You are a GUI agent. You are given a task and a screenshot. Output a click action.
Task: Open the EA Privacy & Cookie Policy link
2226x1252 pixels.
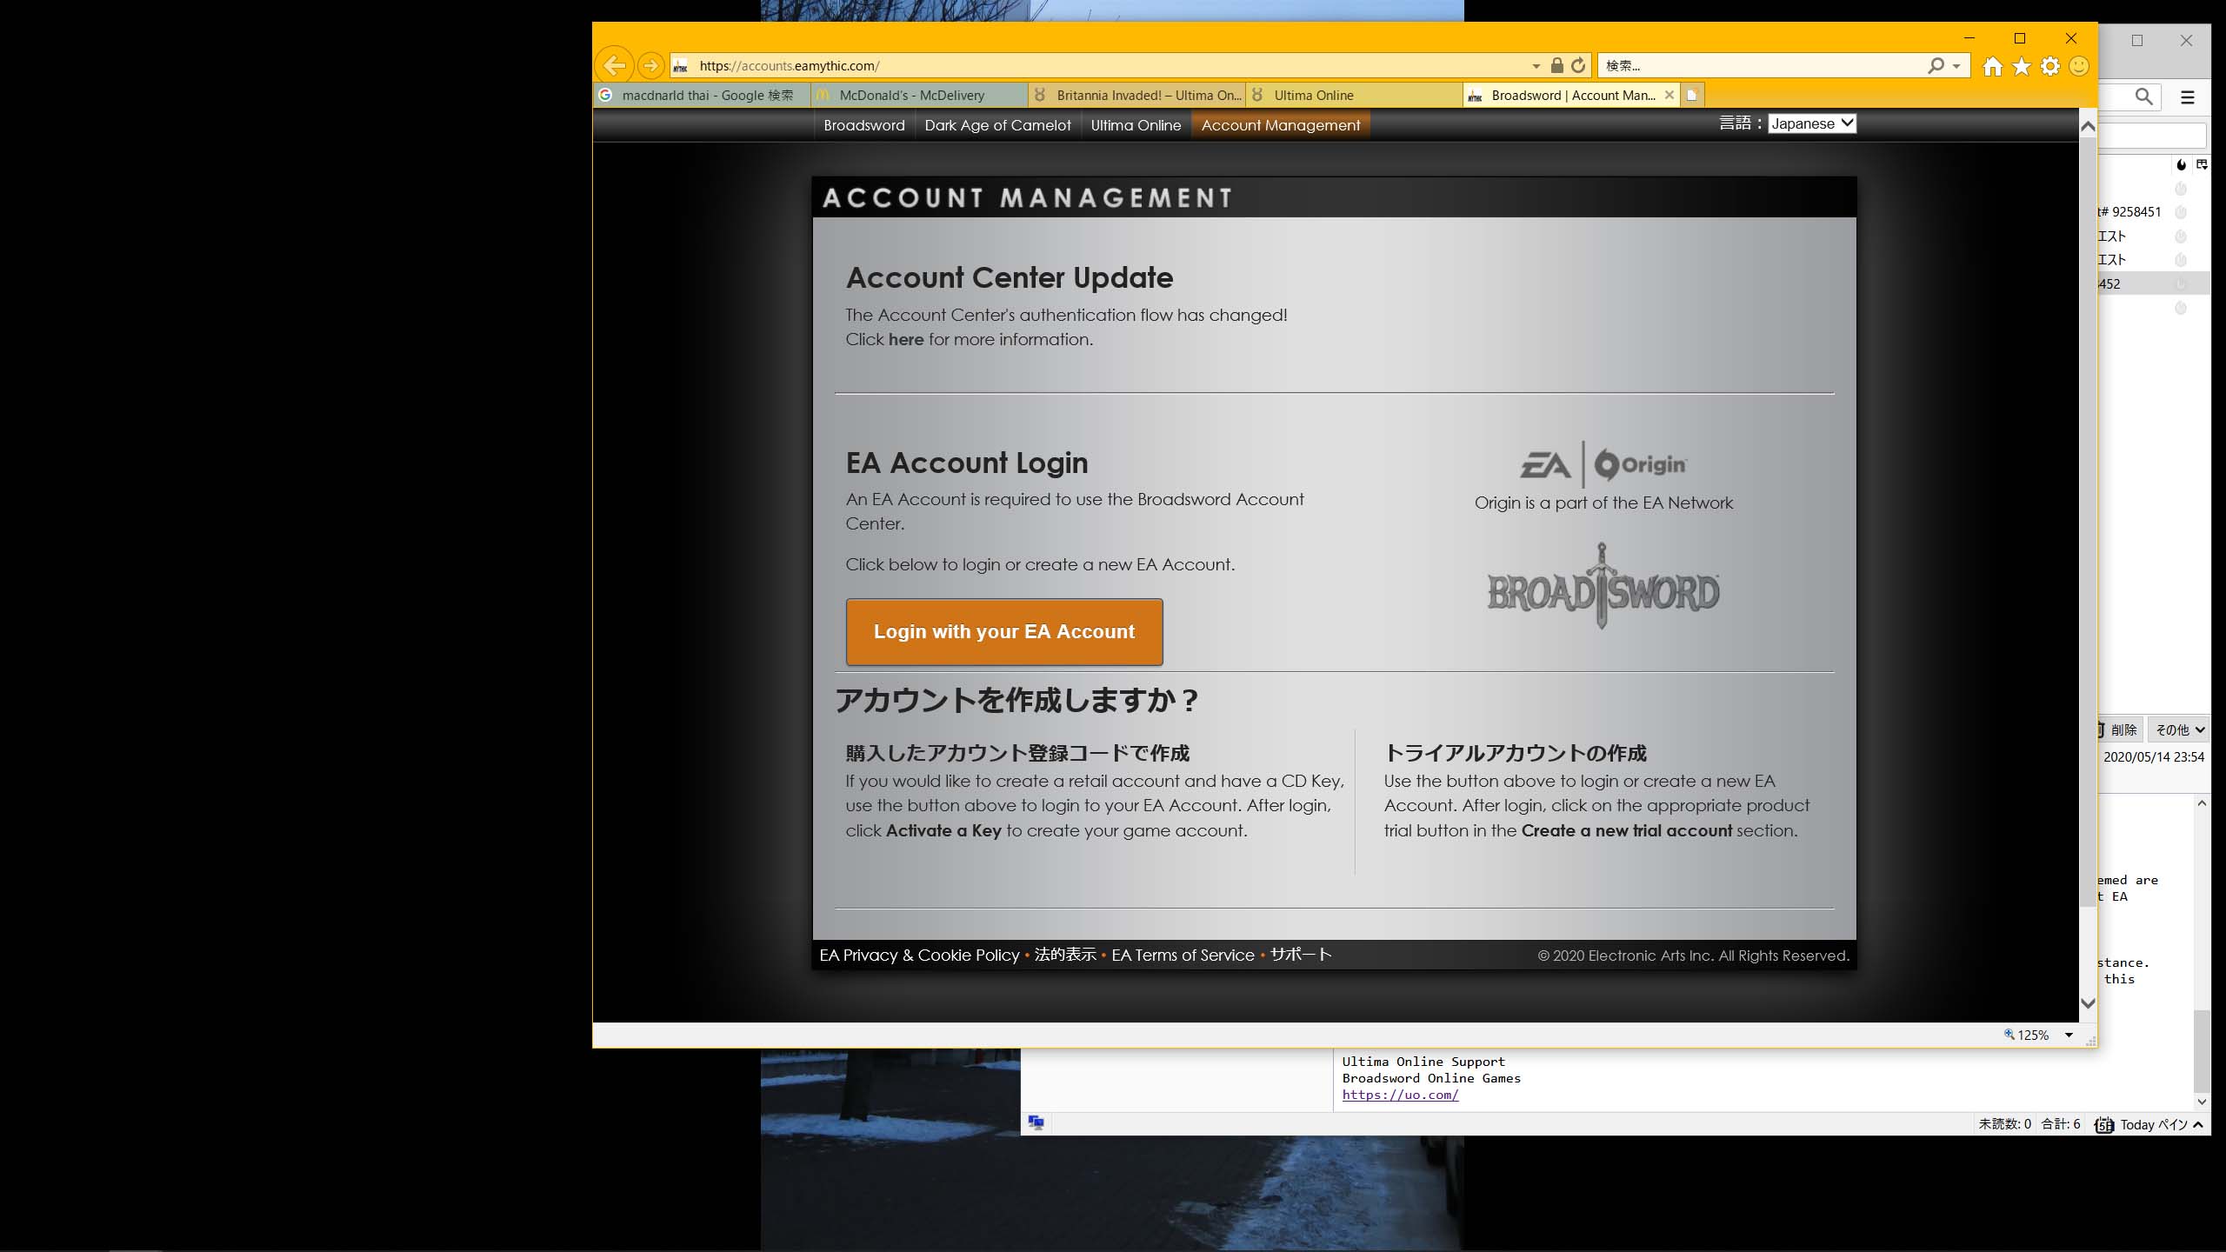point(919,955)
